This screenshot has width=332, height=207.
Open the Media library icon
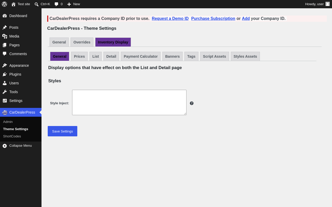tap(5, 36)
